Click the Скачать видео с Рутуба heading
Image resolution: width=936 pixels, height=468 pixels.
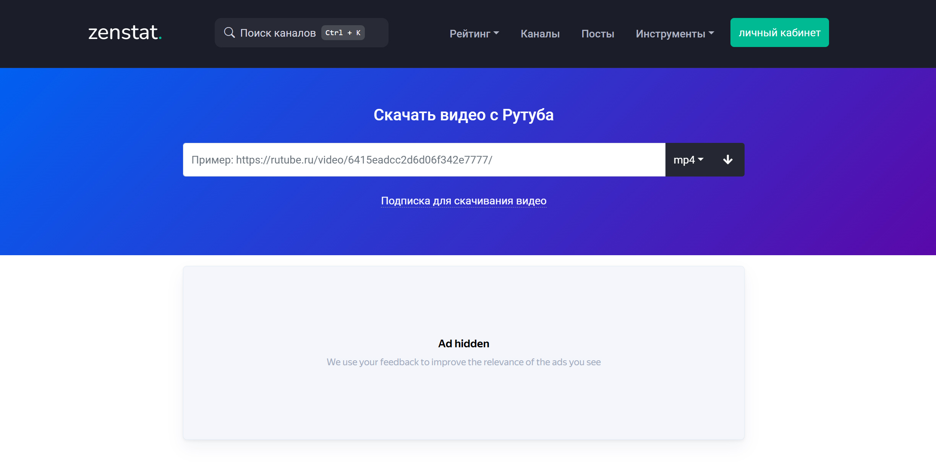click(463, 115)
